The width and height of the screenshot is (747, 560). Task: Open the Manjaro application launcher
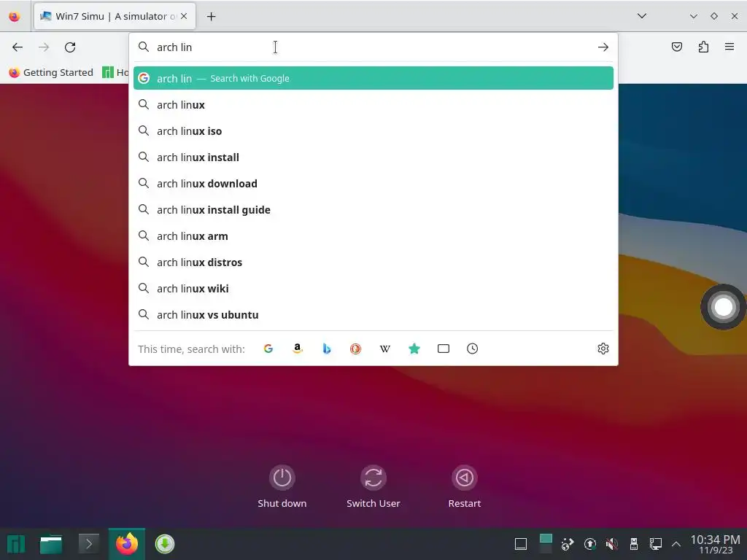16,544
